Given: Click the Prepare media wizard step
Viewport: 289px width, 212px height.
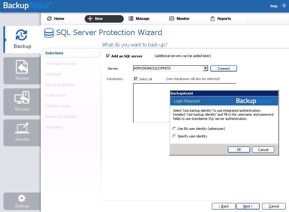Looking at the screenshot, I should coord(58,106).
